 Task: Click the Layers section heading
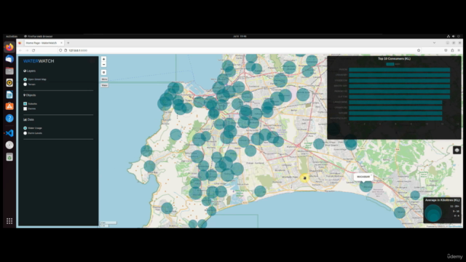[x=29, y=71]
